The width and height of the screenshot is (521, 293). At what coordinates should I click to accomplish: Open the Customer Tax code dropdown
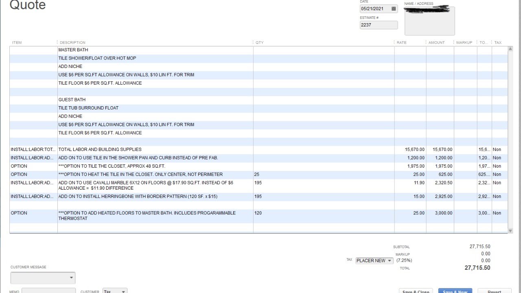[x=115, y=291]
